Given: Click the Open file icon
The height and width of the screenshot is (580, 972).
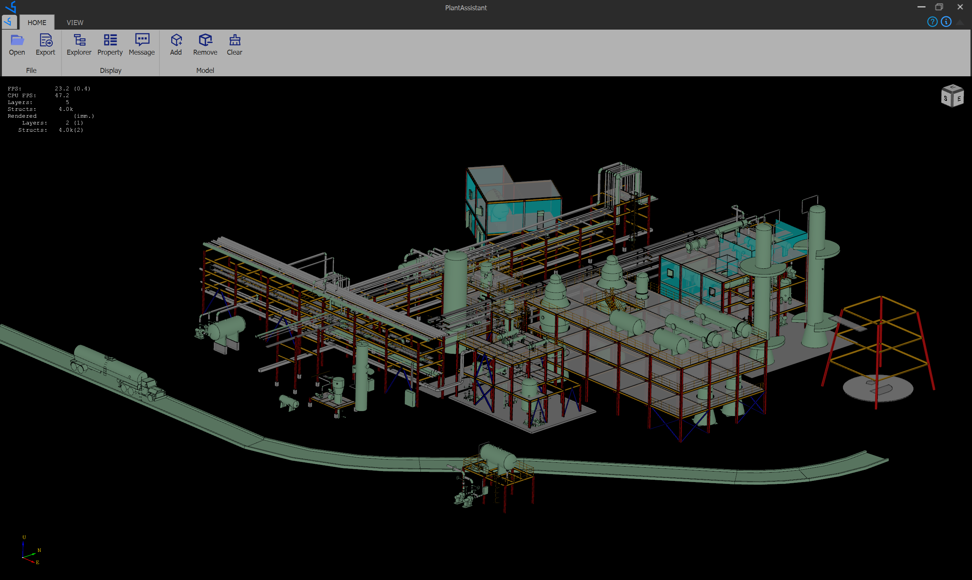Looking at the screenshot, I should pyautogui.click(x=17, y=40).
